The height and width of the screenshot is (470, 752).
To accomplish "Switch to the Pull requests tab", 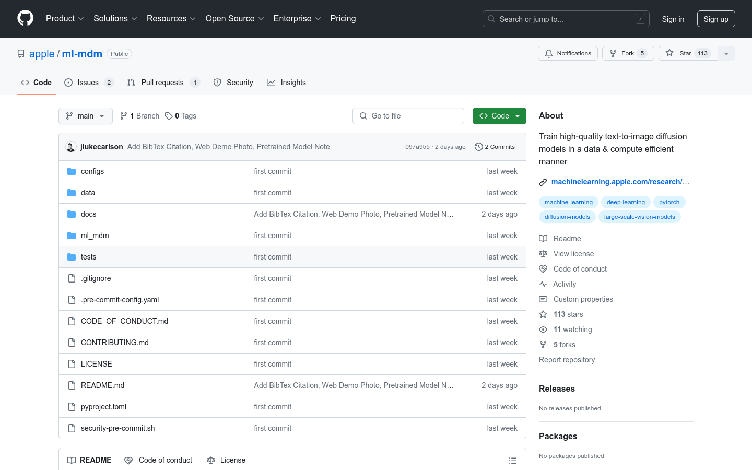I will pyautogui.click(x=163, y=83).
